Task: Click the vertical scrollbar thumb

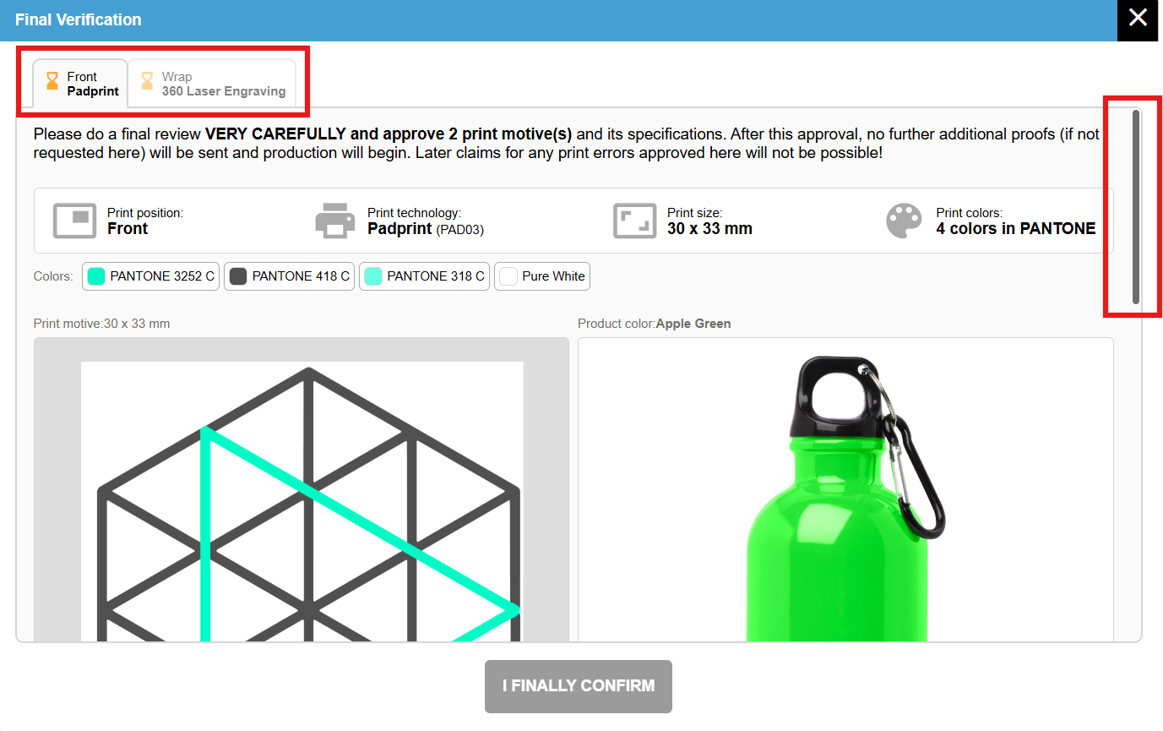Action: click(x=1136, y=207)
